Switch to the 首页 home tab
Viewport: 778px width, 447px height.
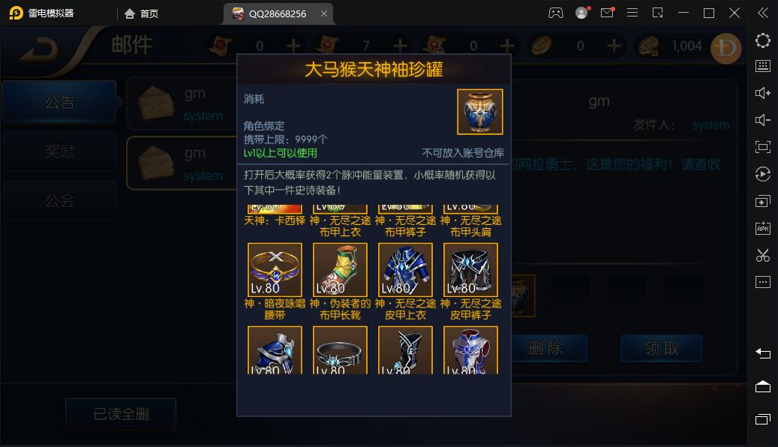tap(141, 13)
